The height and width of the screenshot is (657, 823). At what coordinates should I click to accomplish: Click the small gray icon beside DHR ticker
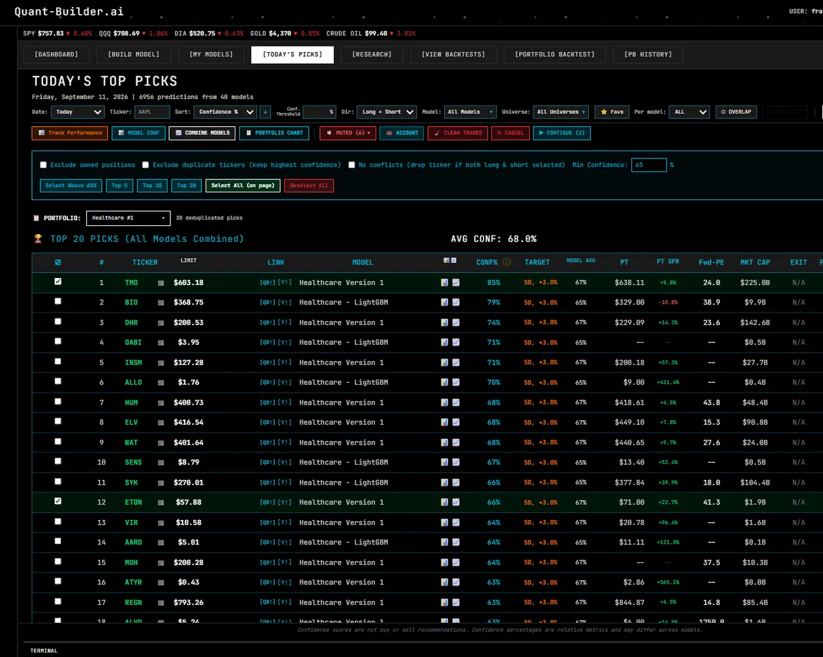[x=161, y=323]
